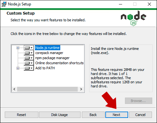This screenshot has width=157, height=123.
Task: Click the Reset button
Action: (22, 115)
